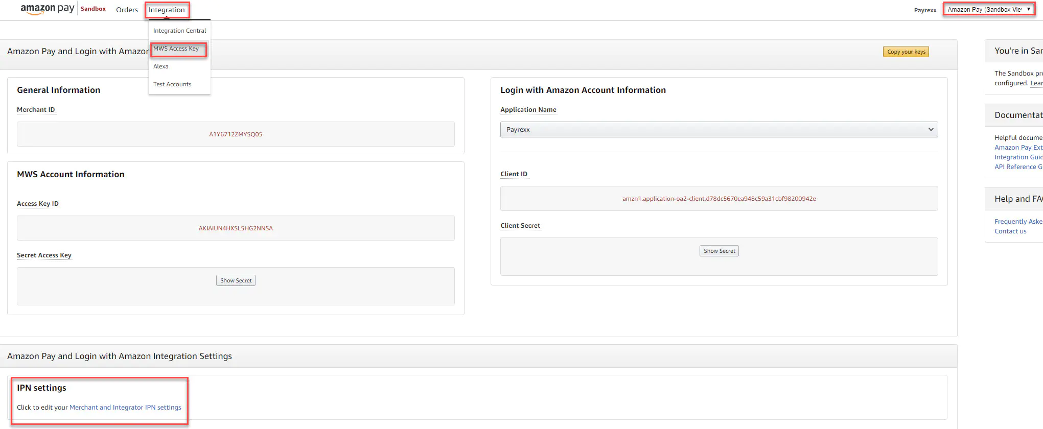Open the Orders menu
This screenshot has height=429, width=1043.
(127, 10)
